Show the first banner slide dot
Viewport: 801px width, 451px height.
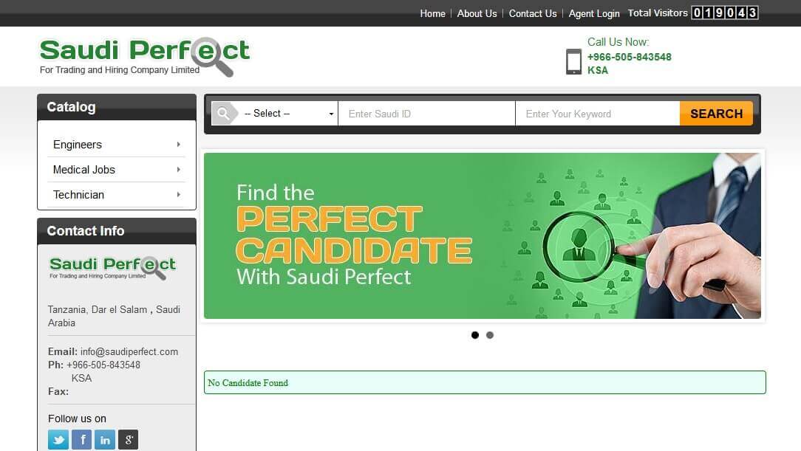(475, 335)
